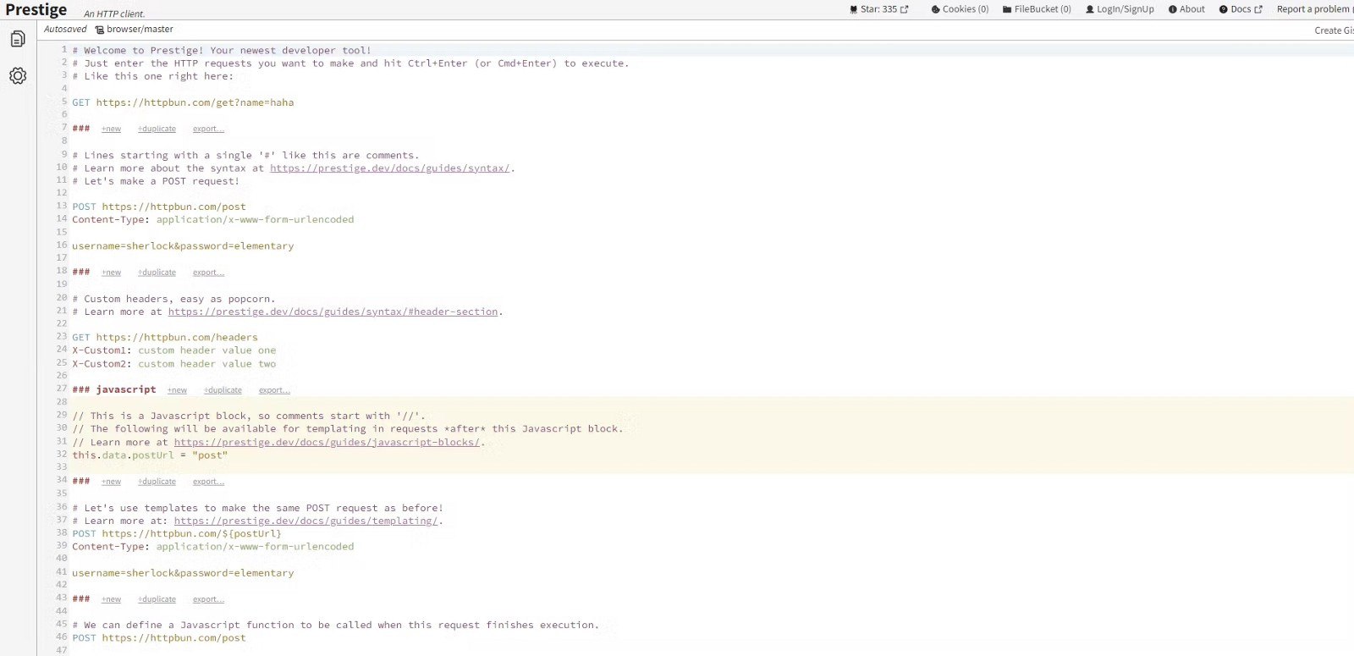The image size is (1354, 656).
Task: Click +new on line 34
Action: pyautogui.click(x=112, y=482)
